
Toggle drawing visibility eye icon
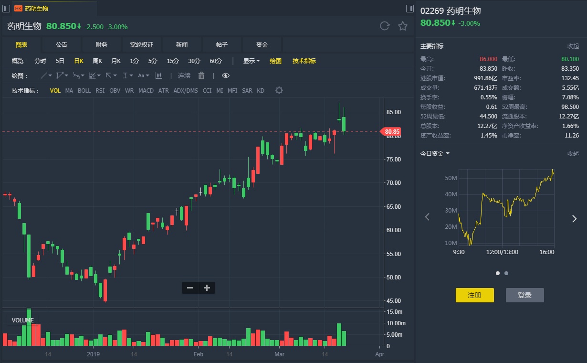(x=226, y=75)
